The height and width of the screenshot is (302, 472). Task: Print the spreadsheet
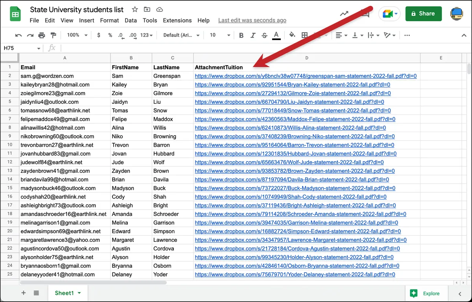[x=42, y=35]
